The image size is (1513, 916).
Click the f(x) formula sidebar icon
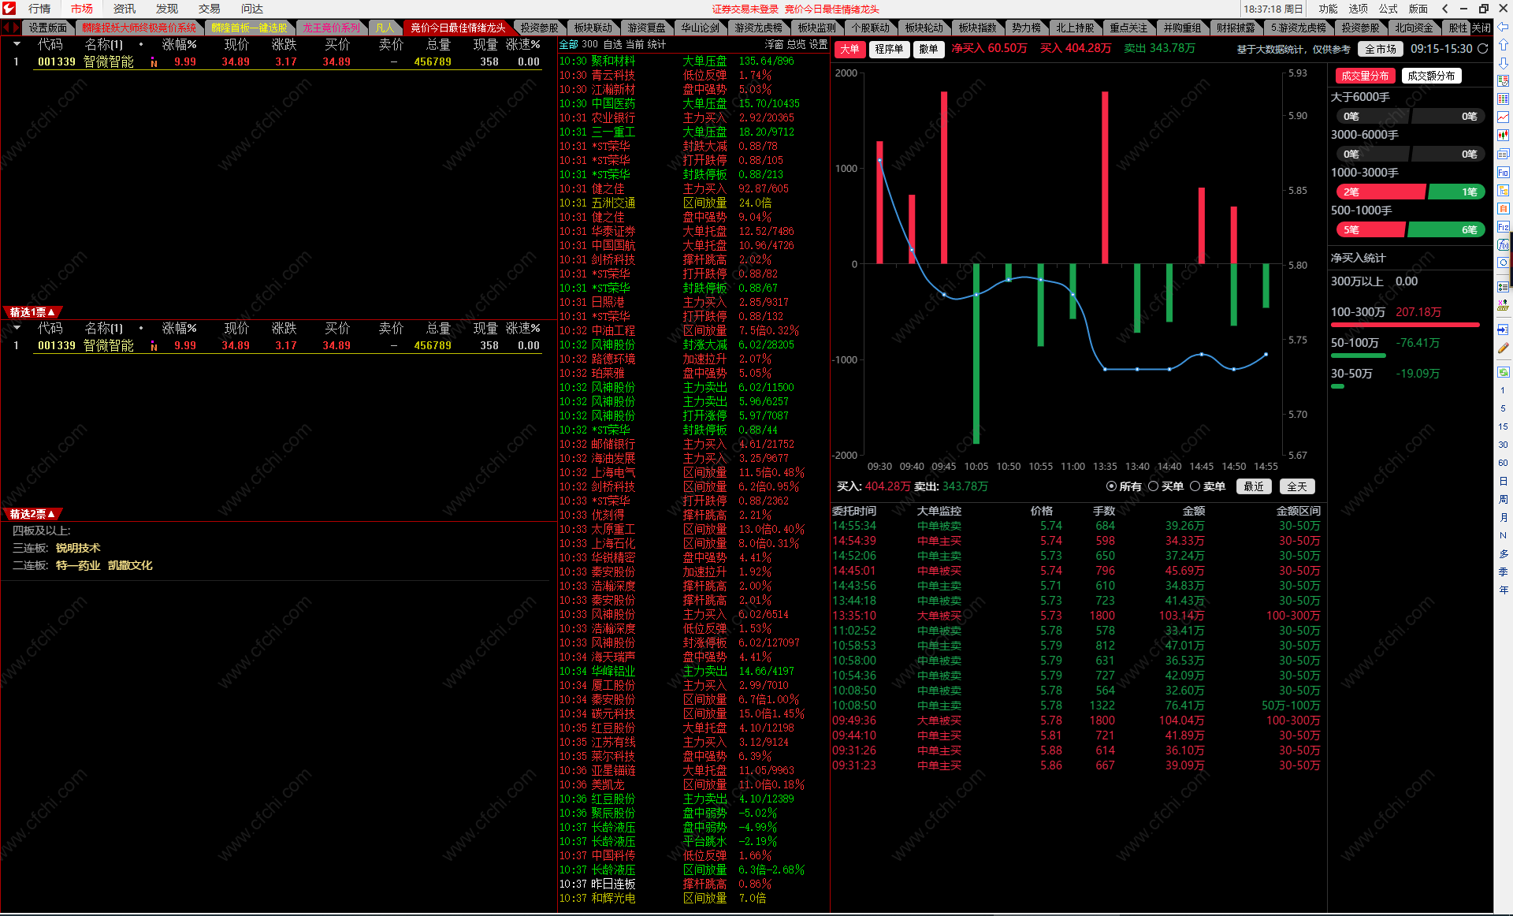[x=1504, y=246]
